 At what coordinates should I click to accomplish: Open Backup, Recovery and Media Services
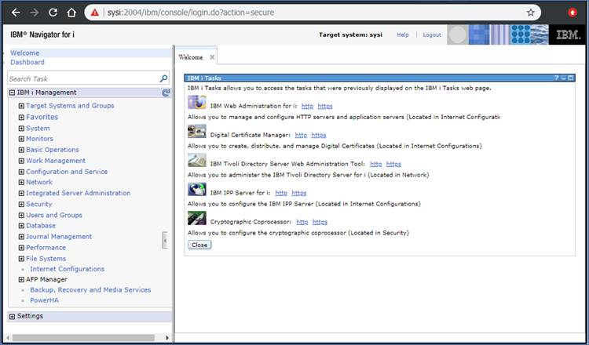(90, 290)
